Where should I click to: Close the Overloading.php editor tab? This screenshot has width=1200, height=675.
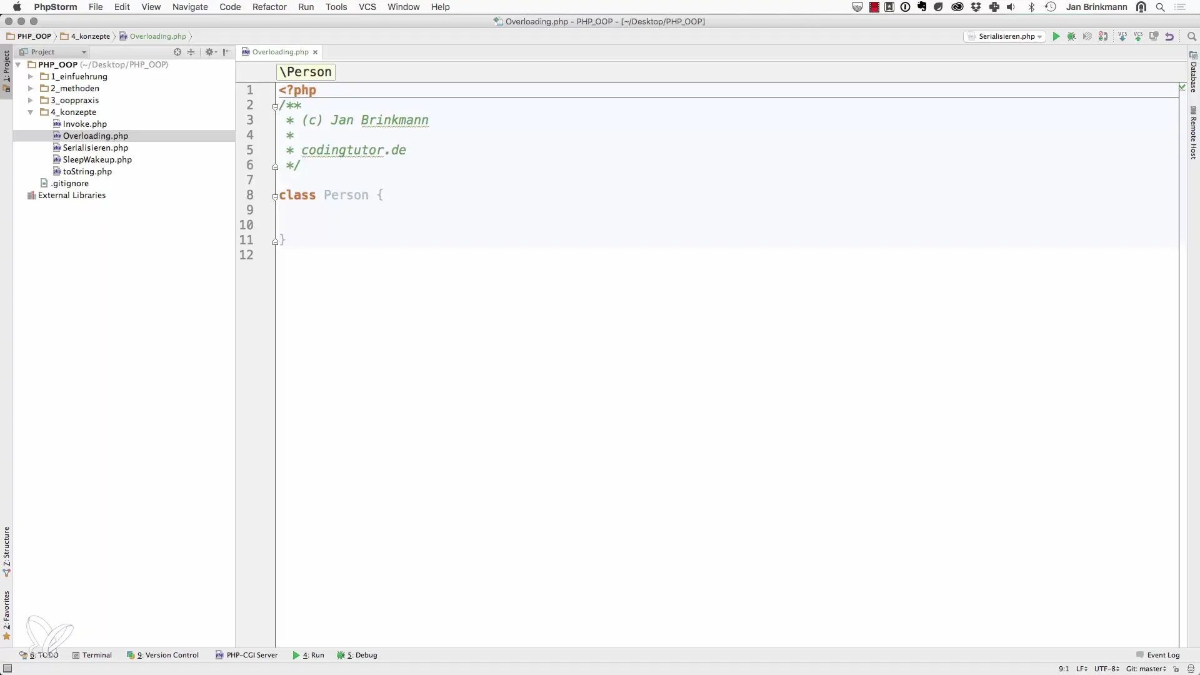(x=316, y=52)
